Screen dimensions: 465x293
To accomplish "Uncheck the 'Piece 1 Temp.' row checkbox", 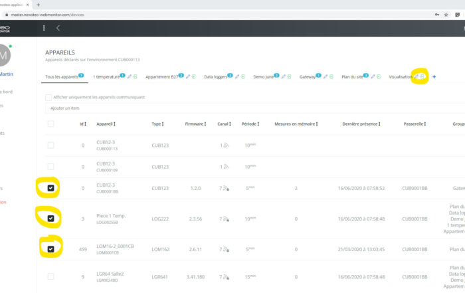I will click(50, 219).
